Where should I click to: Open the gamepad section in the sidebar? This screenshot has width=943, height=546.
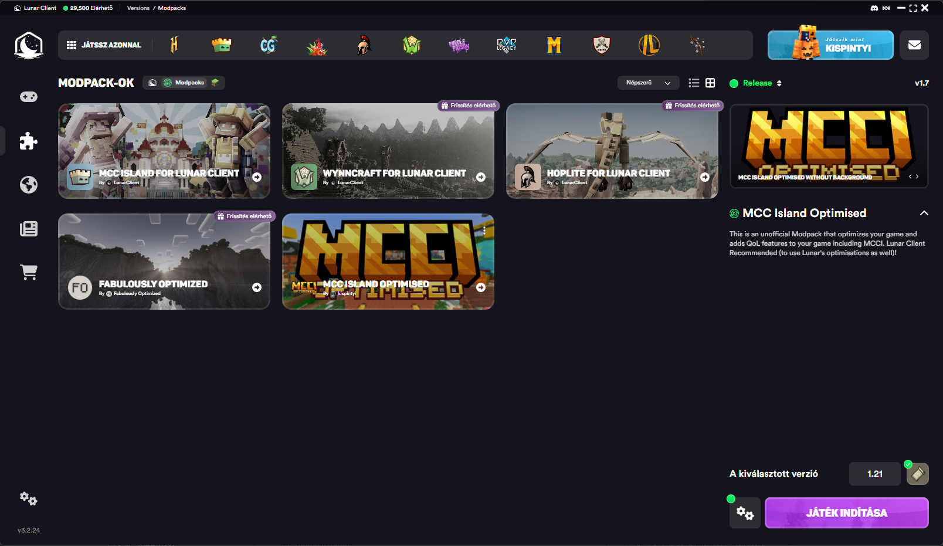point(29,97)
